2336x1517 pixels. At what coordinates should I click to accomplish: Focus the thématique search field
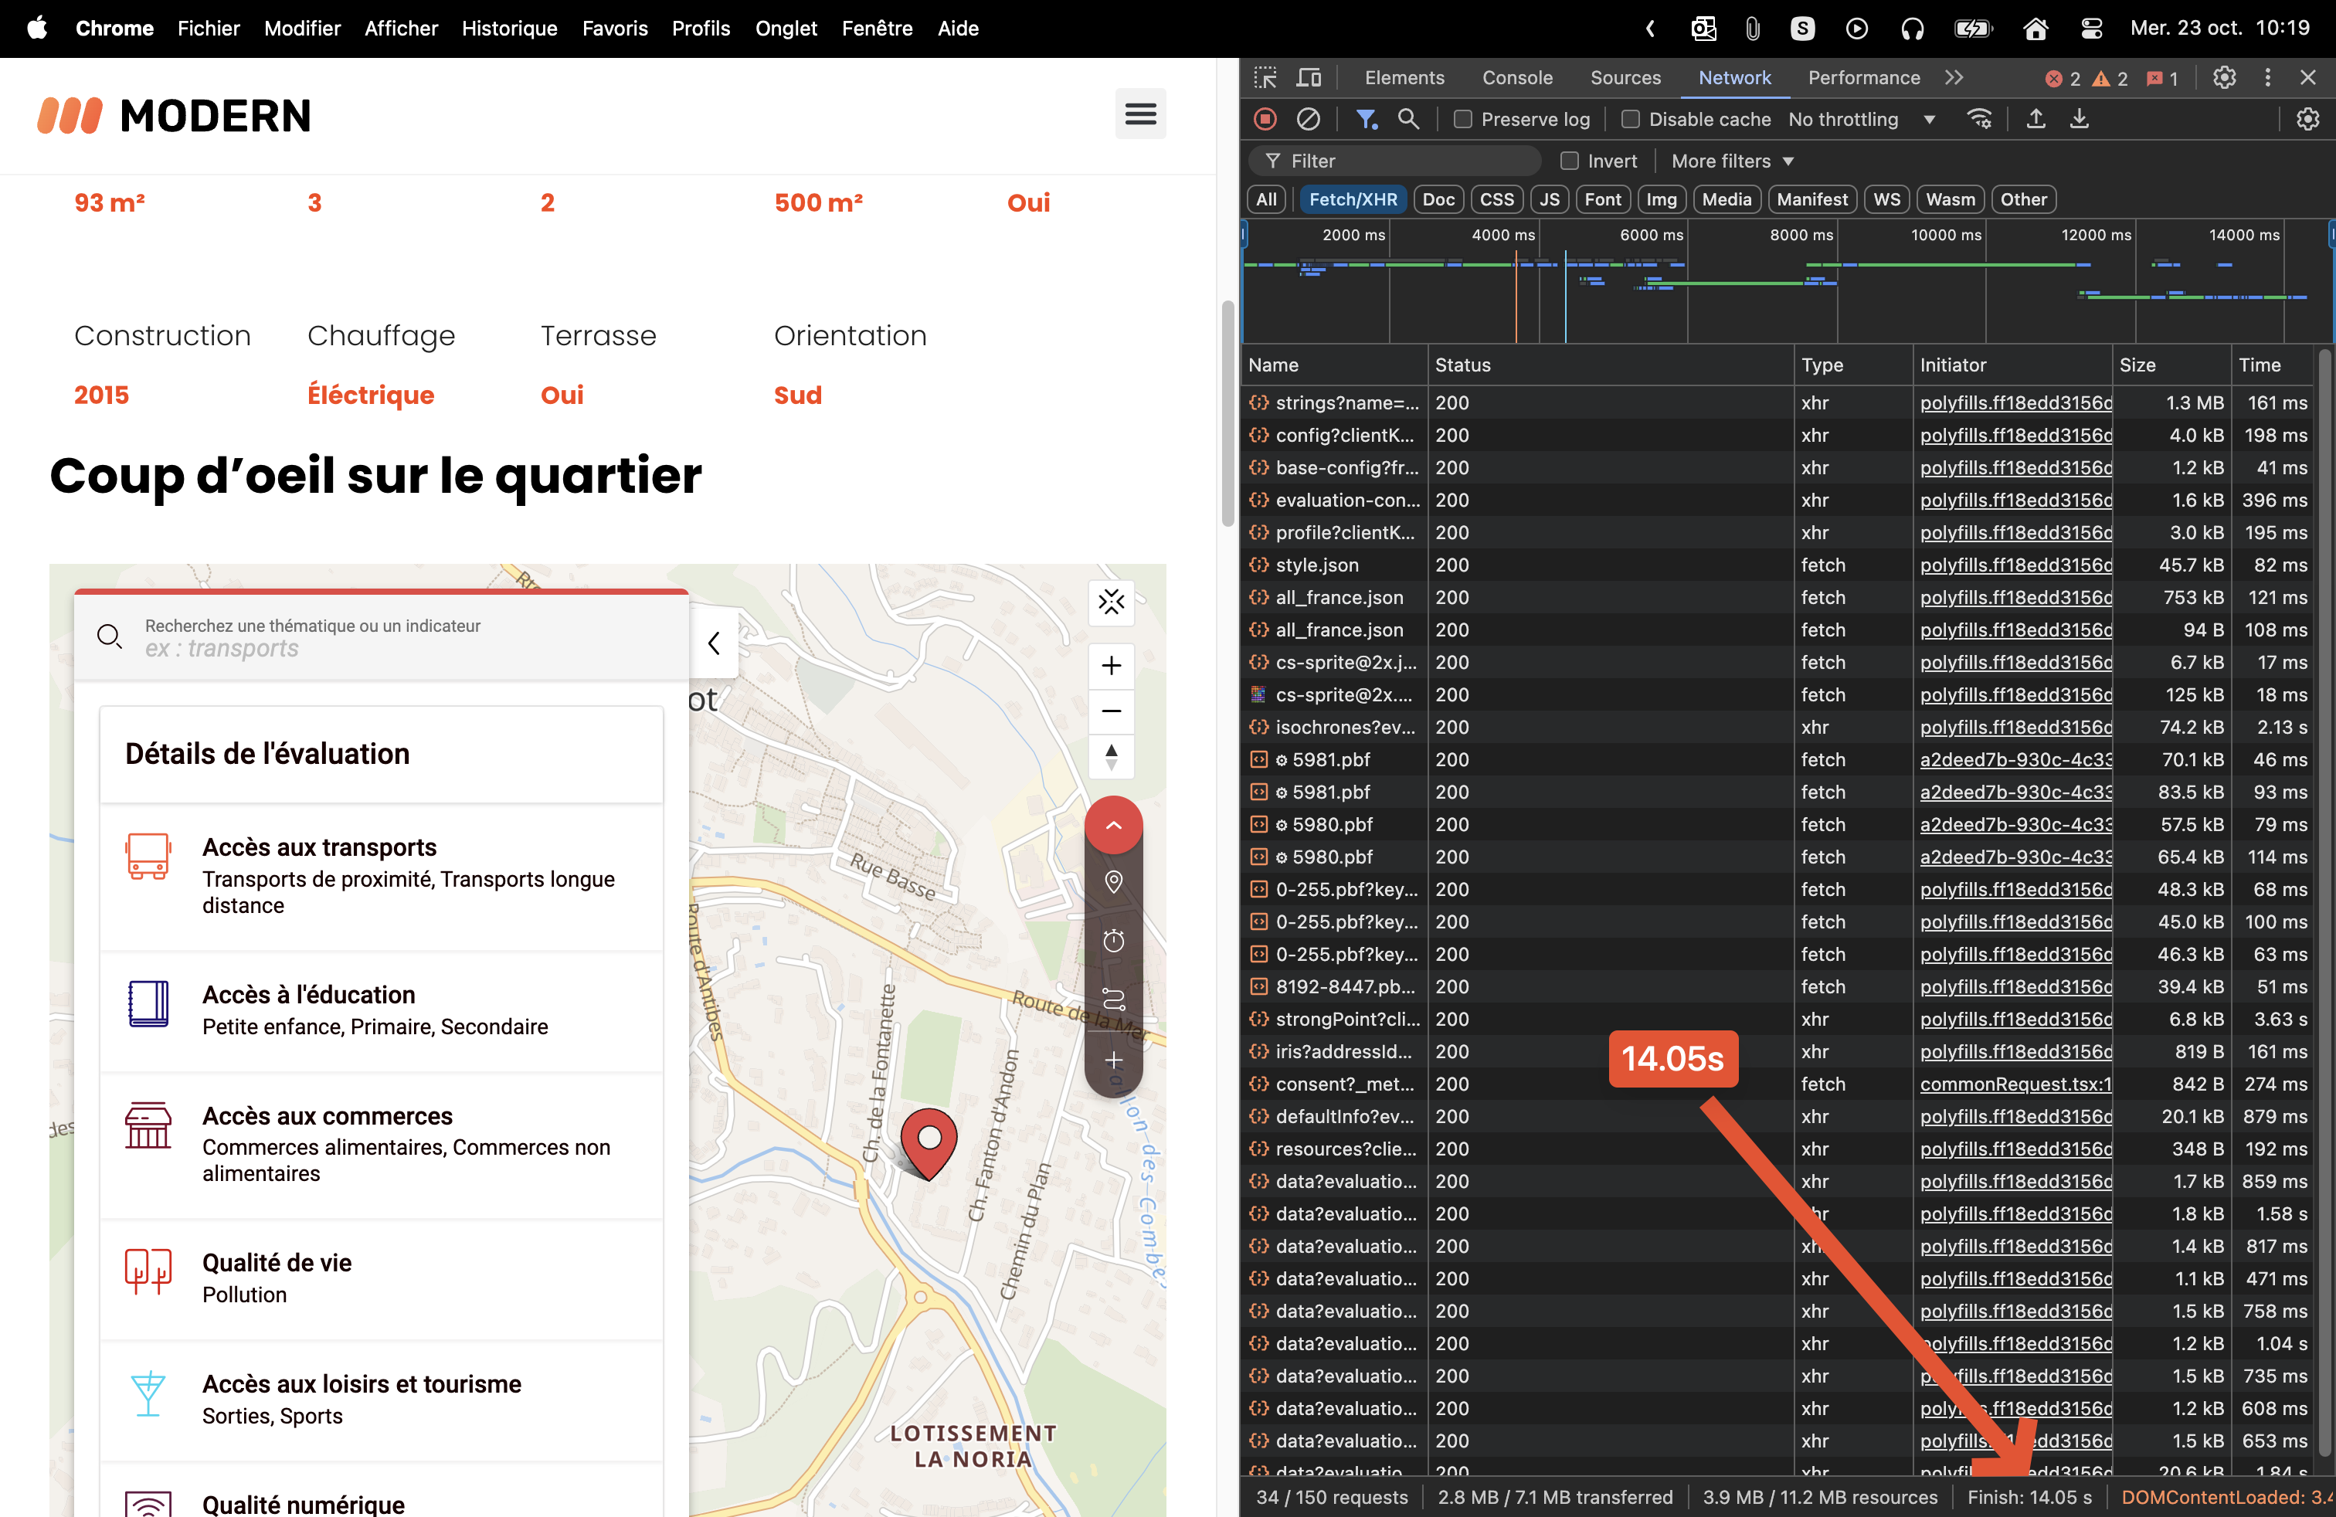tap(381, 638)
